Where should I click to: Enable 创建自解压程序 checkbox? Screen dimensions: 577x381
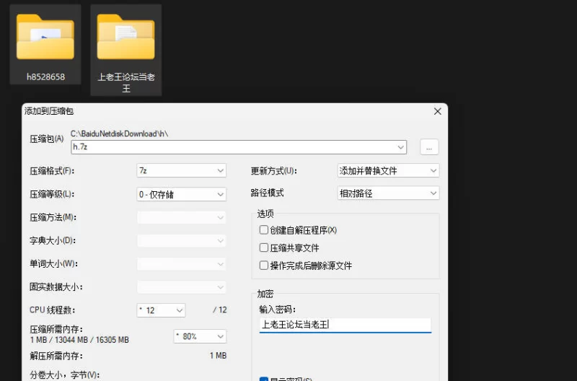coord(263,230)
